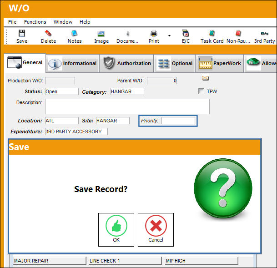The width and height of the screenshot is (277, 268).
Task: Click the Print printer icon
Action: click(x=154, y=33)
